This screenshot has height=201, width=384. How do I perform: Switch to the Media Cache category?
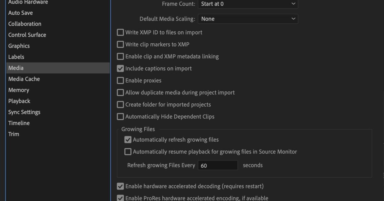coord(24,79)
